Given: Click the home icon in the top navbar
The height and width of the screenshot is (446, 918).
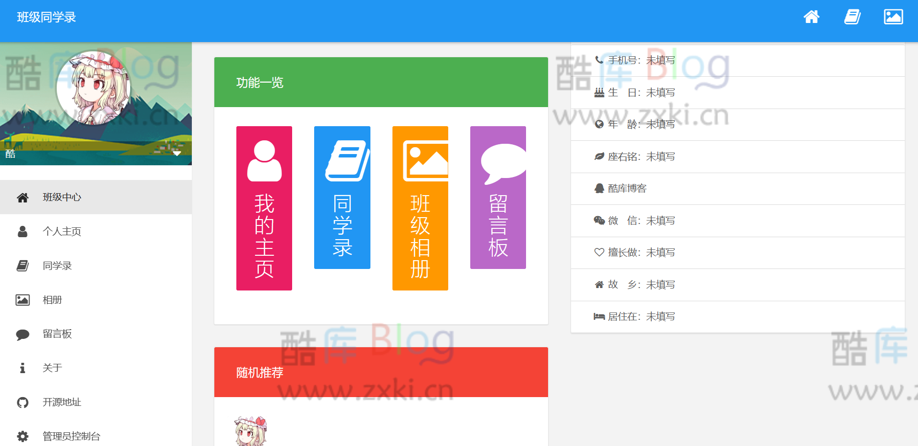Looking at the screenshot, I should (811, 17).
